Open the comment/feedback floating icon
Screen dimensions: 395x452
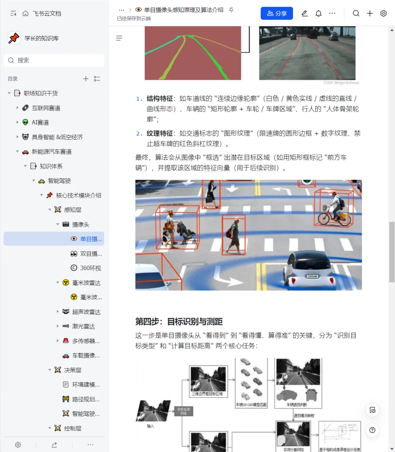tap(372, 410)
